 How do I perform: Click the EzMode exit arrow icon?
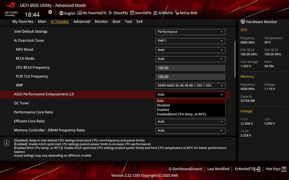(x=257, y=169)
